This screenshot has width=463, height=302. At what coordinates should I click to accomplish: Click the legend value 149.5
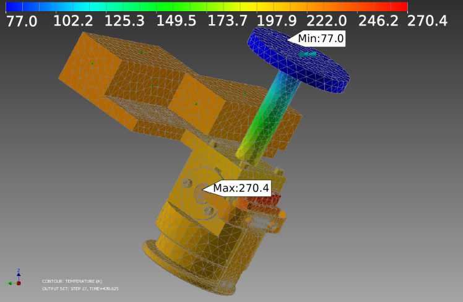coord(176,21)
